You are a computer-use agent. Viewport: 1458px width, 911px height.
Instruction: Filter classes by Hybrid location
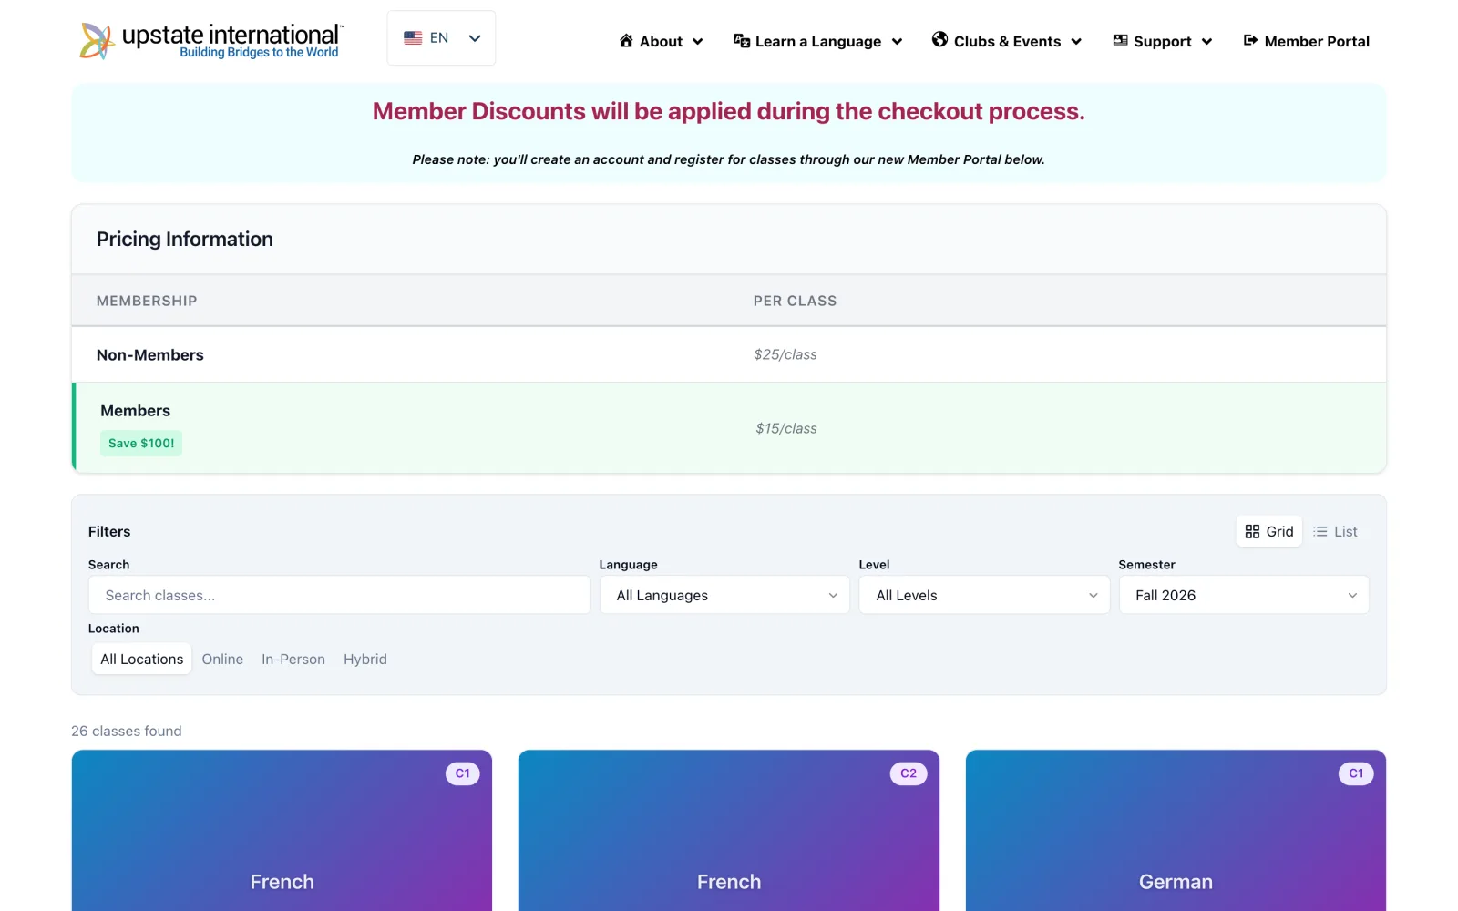(x=365, y=659)
